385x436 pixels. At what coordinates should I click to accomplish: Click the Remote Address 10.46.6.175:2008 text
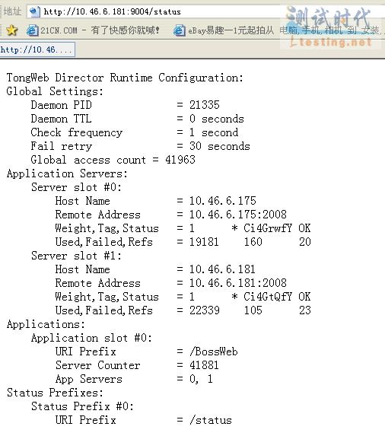coord(238,215)
